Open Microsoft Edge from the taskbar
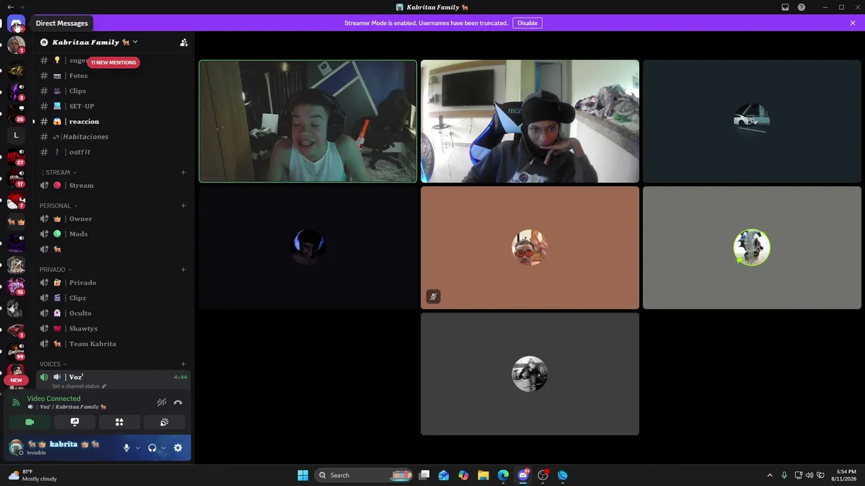The image size is (865, 486). 503,475
